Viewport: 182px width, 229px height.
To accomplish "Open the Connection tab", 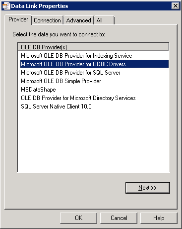I will pyautogui.click(x=47, y=20).
